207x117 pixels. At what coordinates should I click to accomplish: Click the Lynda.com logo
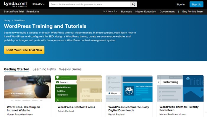click(15, 4)
